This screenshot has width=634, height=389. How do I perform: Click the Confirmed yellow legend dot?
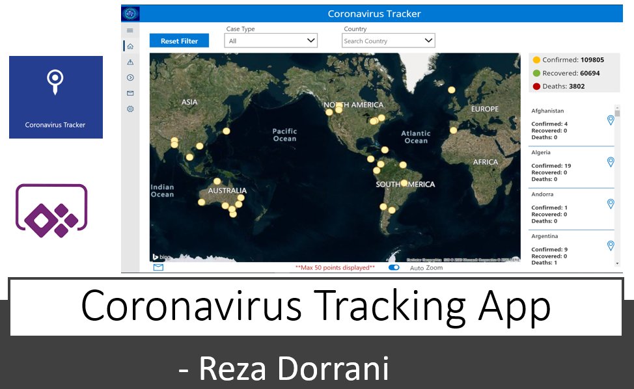click(536, 60)
